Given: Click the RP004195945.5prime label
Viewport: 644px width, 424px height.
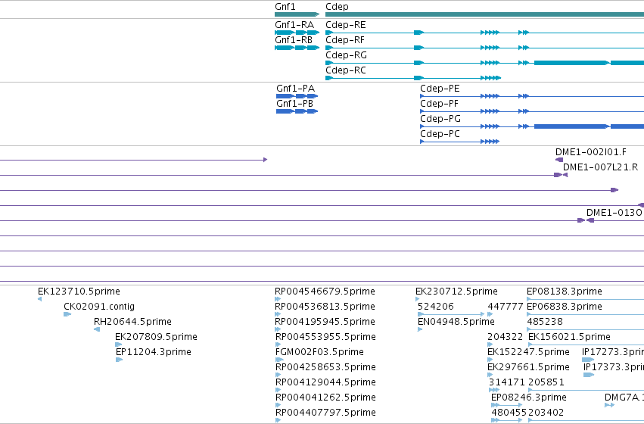Looking at the screenshot, I should 325,322.
